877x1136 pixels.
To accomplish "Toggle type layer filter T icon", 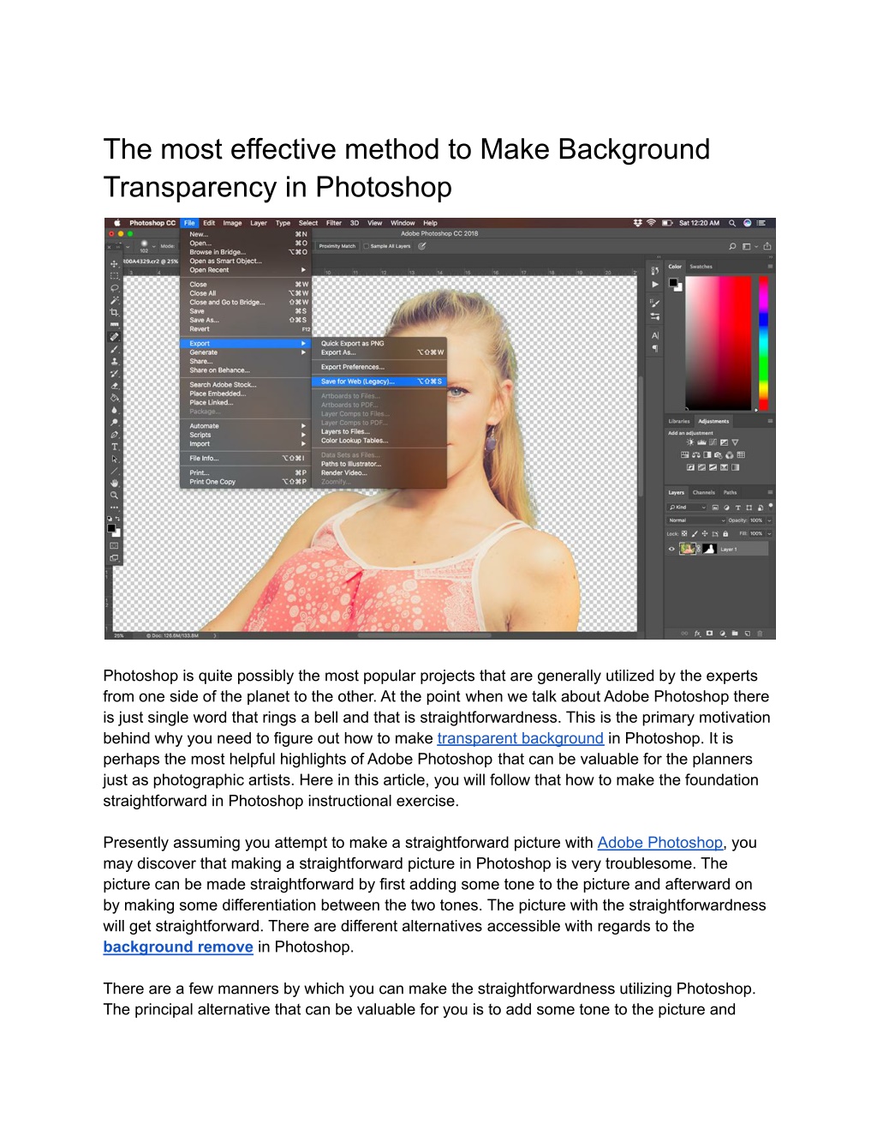I will click(738, 508).
